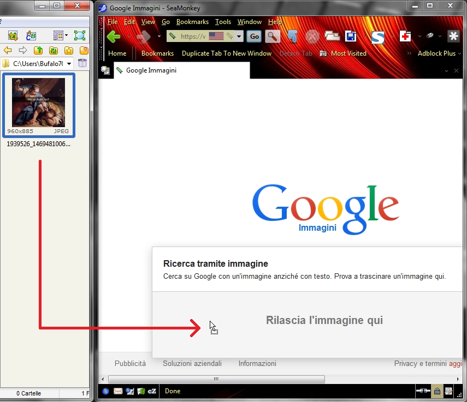Select the 960x885 JPEG painting thumbnail

tap(39, 105)
